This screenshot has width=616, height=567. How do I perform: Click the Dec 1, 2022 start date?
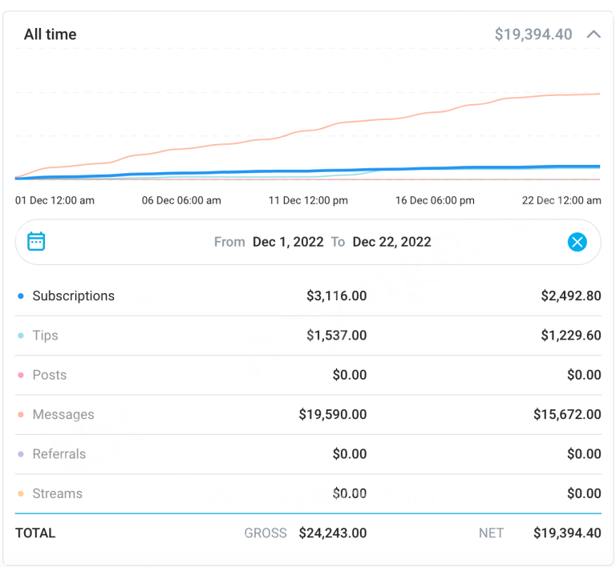click(288, 242)
